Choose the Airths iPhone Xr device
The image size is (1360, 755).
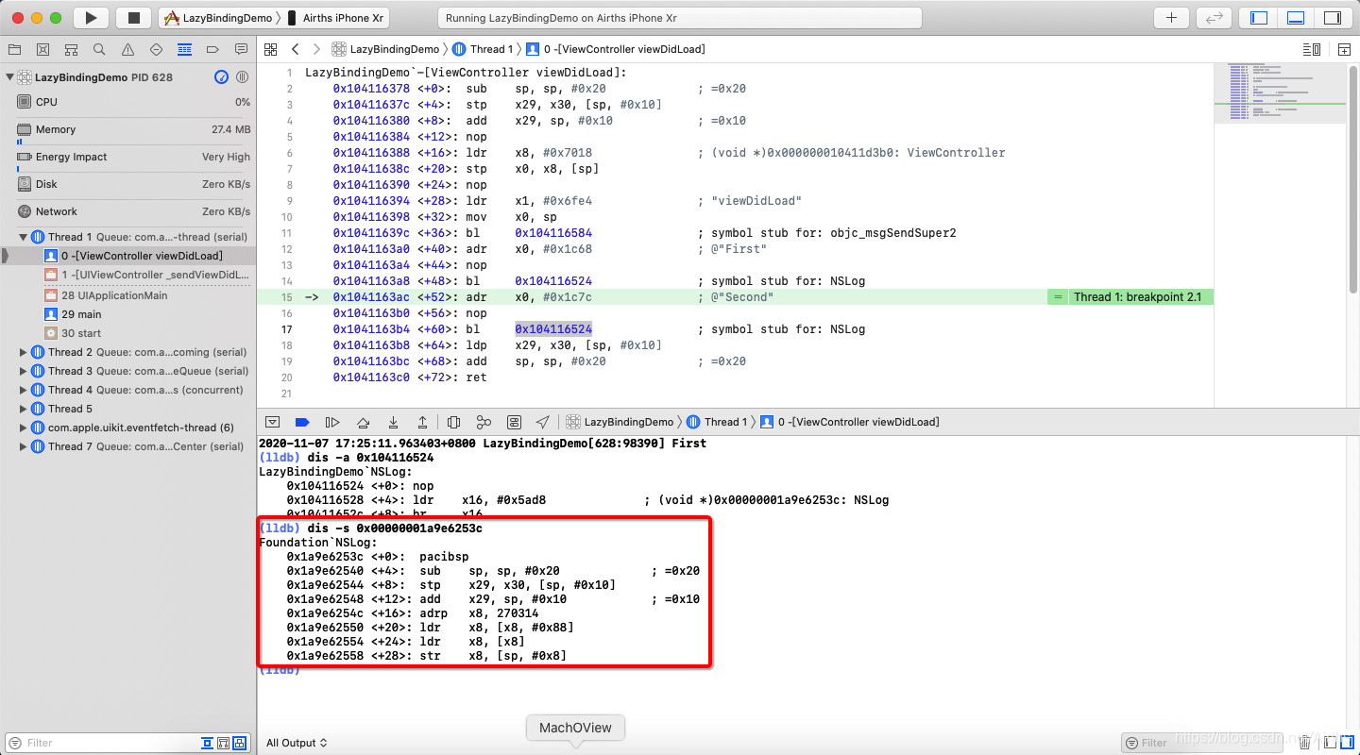pos(336,18)
